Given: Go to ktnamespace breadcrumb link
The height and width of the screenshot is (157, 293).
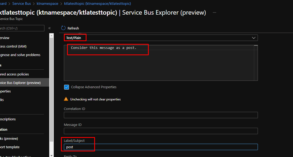Looking at the screenshot, I should (x=47, y=4).
